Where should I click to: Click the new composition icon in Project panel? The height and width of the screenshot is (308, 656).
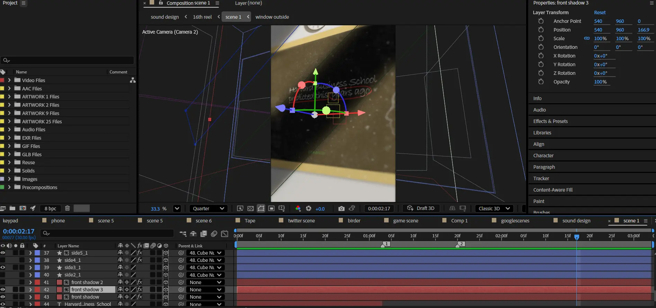tap(23, 208)
